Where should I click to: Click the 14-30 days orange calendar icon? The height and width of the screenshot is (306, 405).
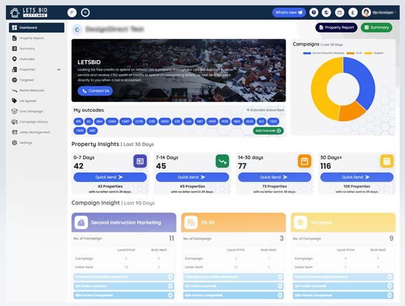point(304,161)
